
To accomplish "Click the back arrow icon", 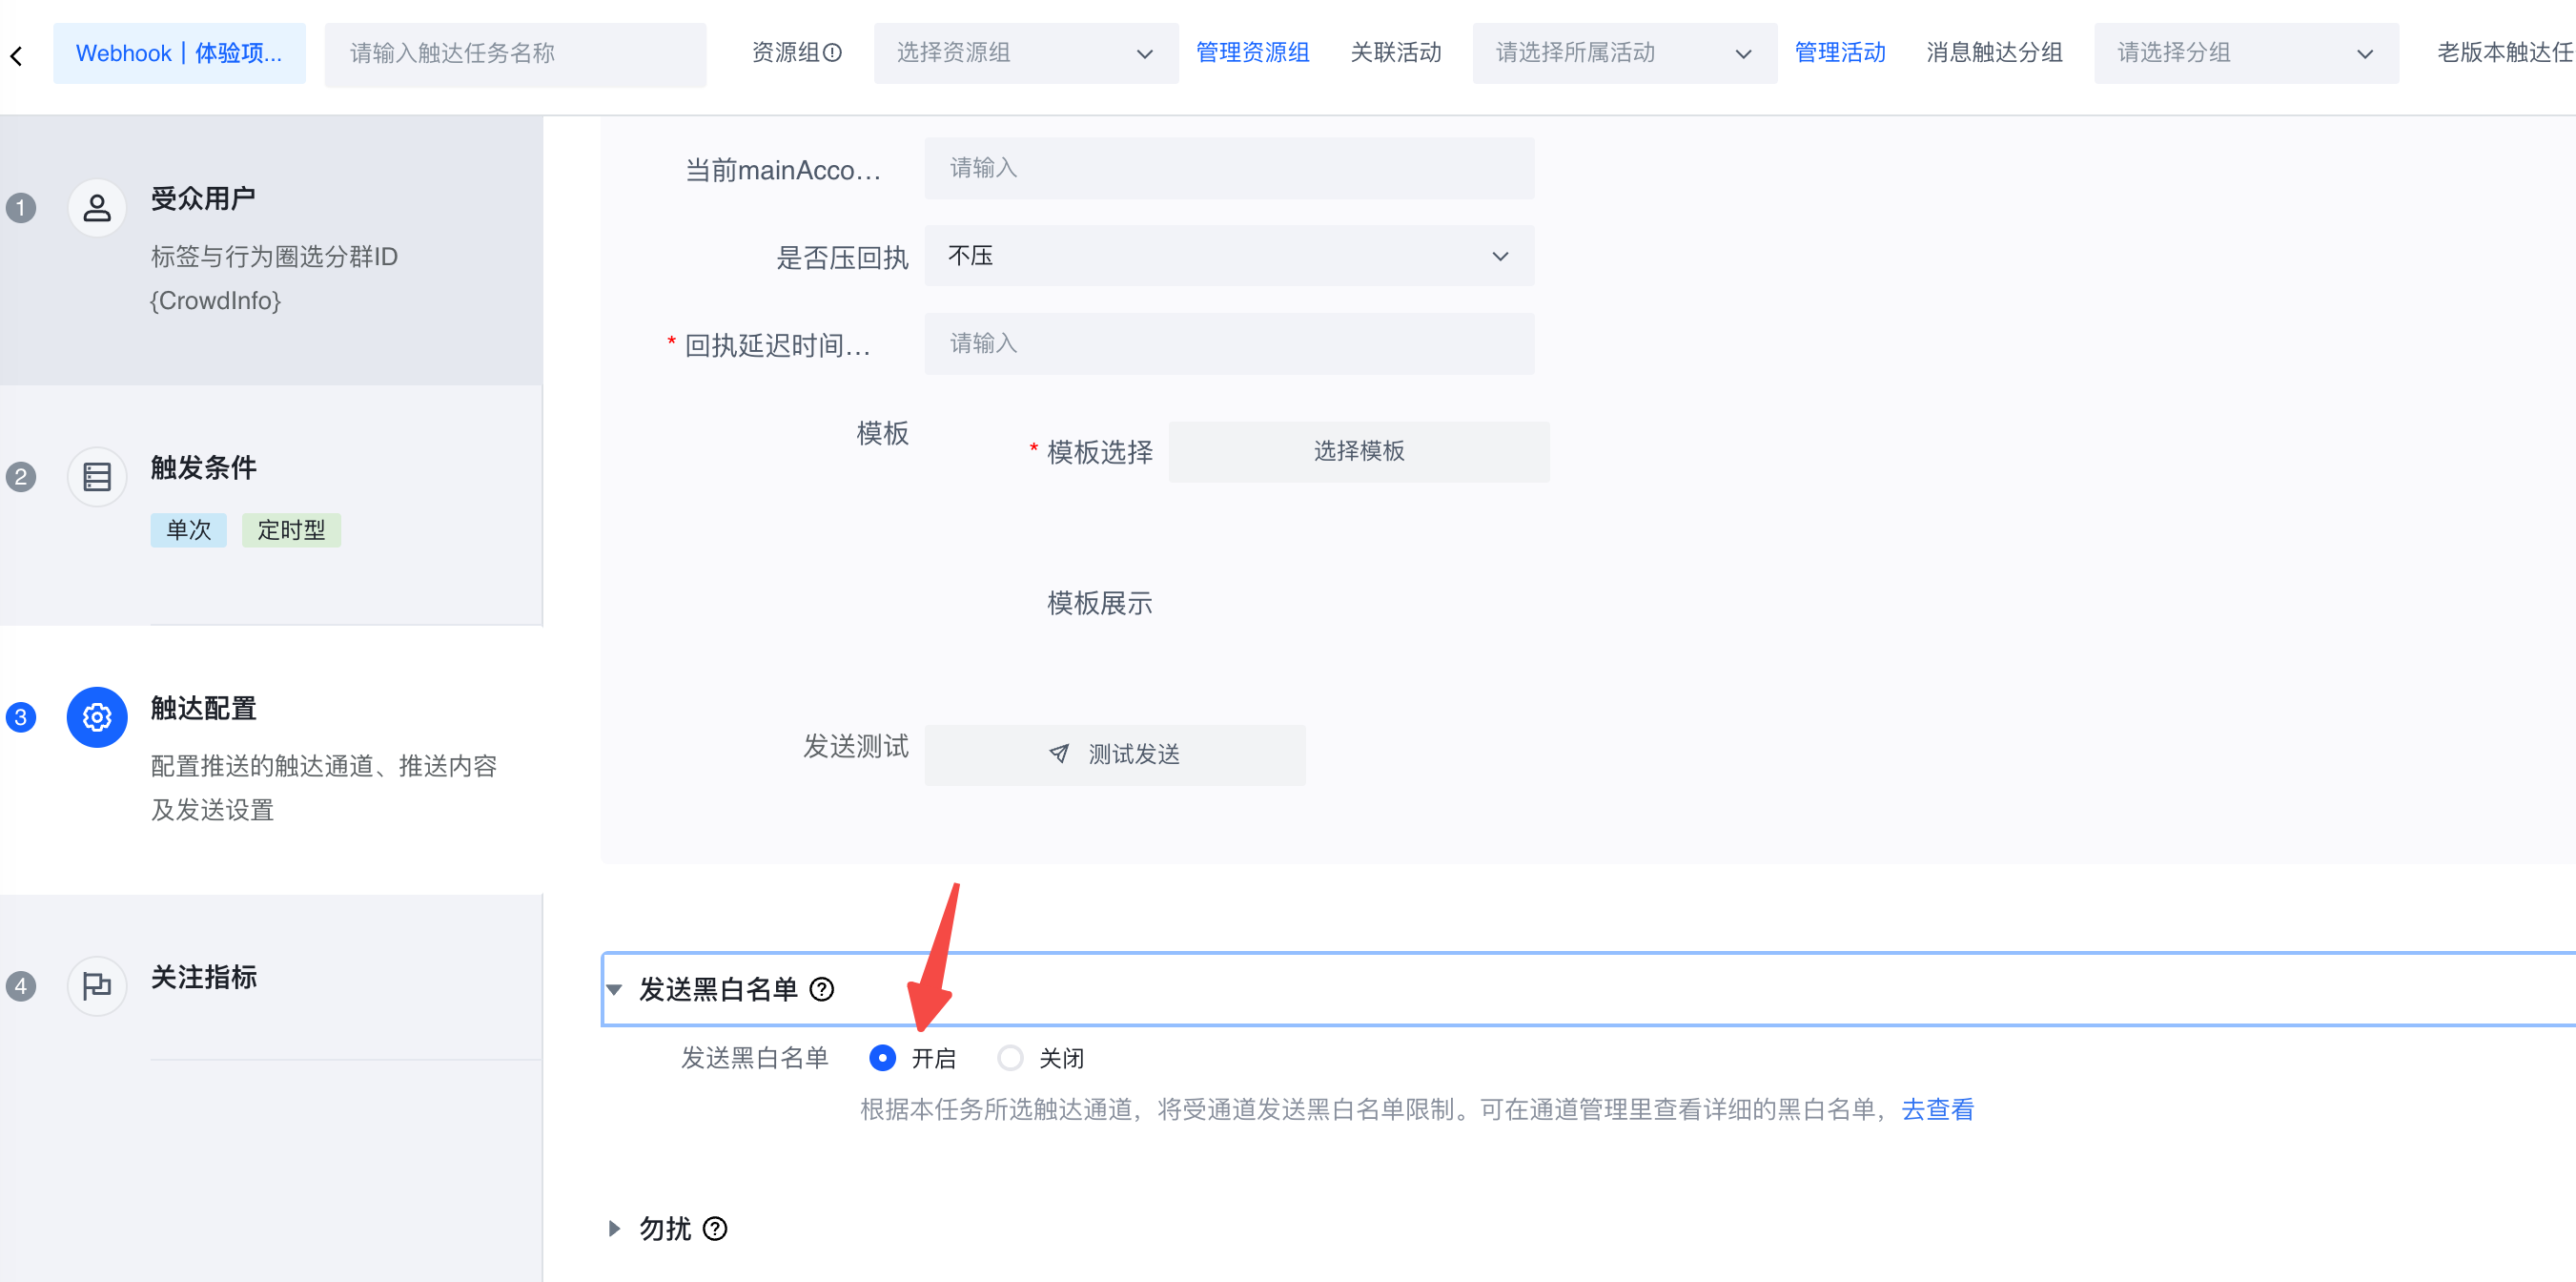I will pyautogui.click(x=17, y=56).
